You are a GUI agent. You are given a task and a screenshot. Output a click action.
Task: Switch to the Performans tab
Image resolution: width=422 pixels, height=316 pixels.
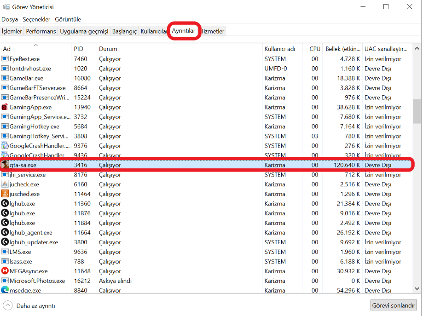coord(41,31)
